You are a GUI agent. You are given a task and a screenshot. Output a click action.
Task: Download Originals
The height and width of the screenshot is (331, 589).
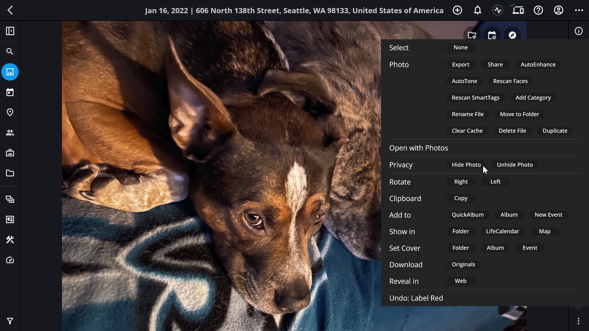pos(463,264)
